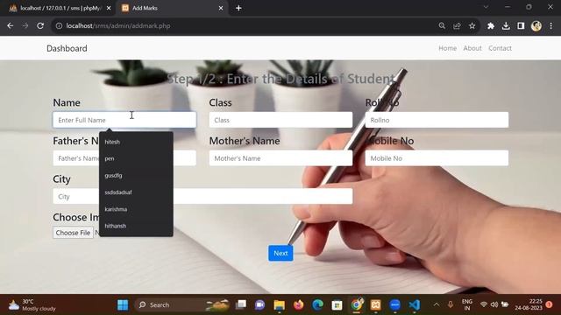Click the taskbar Search box

pos(181,304)
